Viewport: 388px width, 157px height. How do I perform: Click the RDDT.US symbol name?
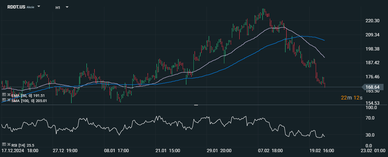(x=16, y=7)
